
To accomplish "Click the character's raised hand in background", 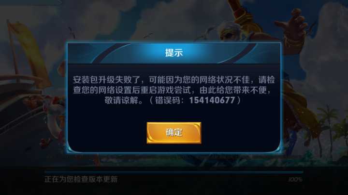I will [x=292, y=26].
